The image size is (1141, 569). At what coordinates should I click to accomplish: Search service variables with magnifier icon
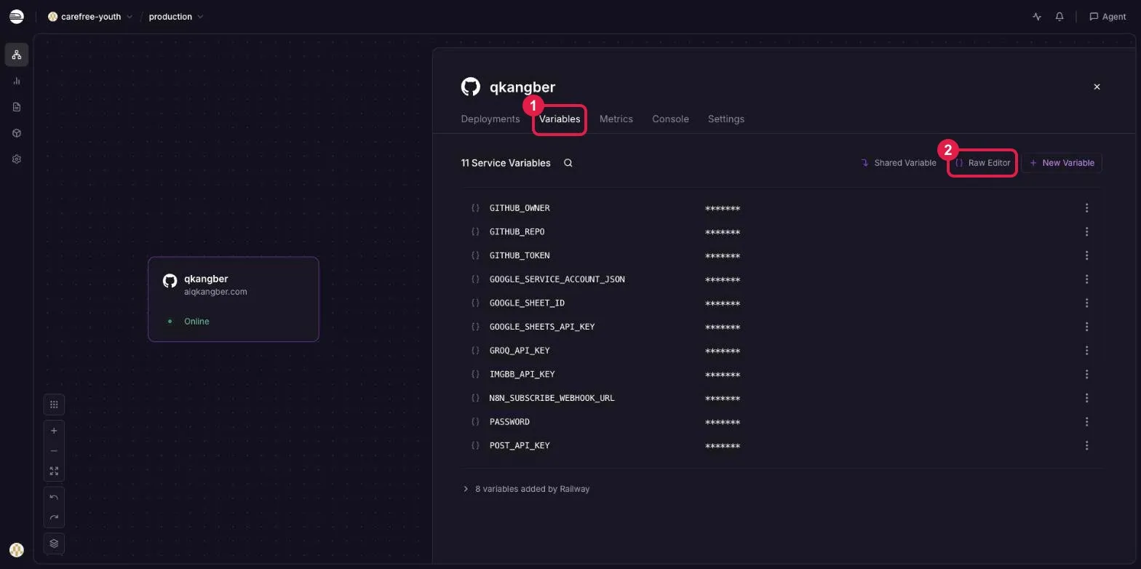568,163
